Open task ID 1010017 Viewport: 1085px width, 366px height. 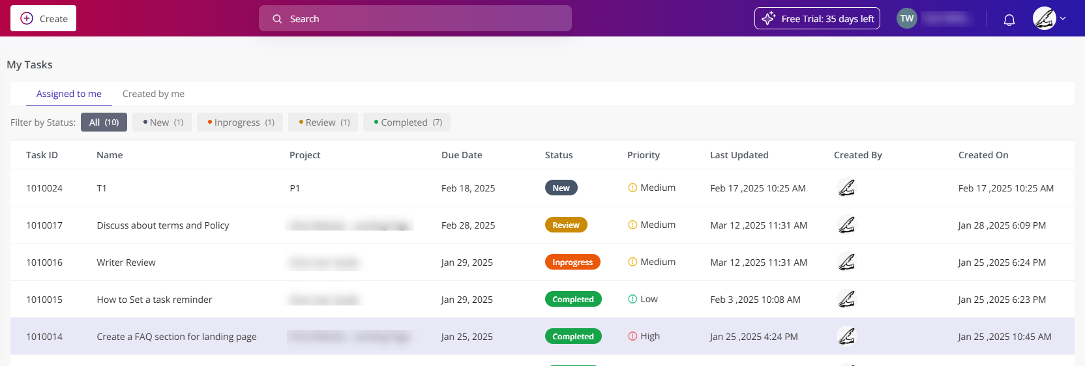(x=44, y=225)
